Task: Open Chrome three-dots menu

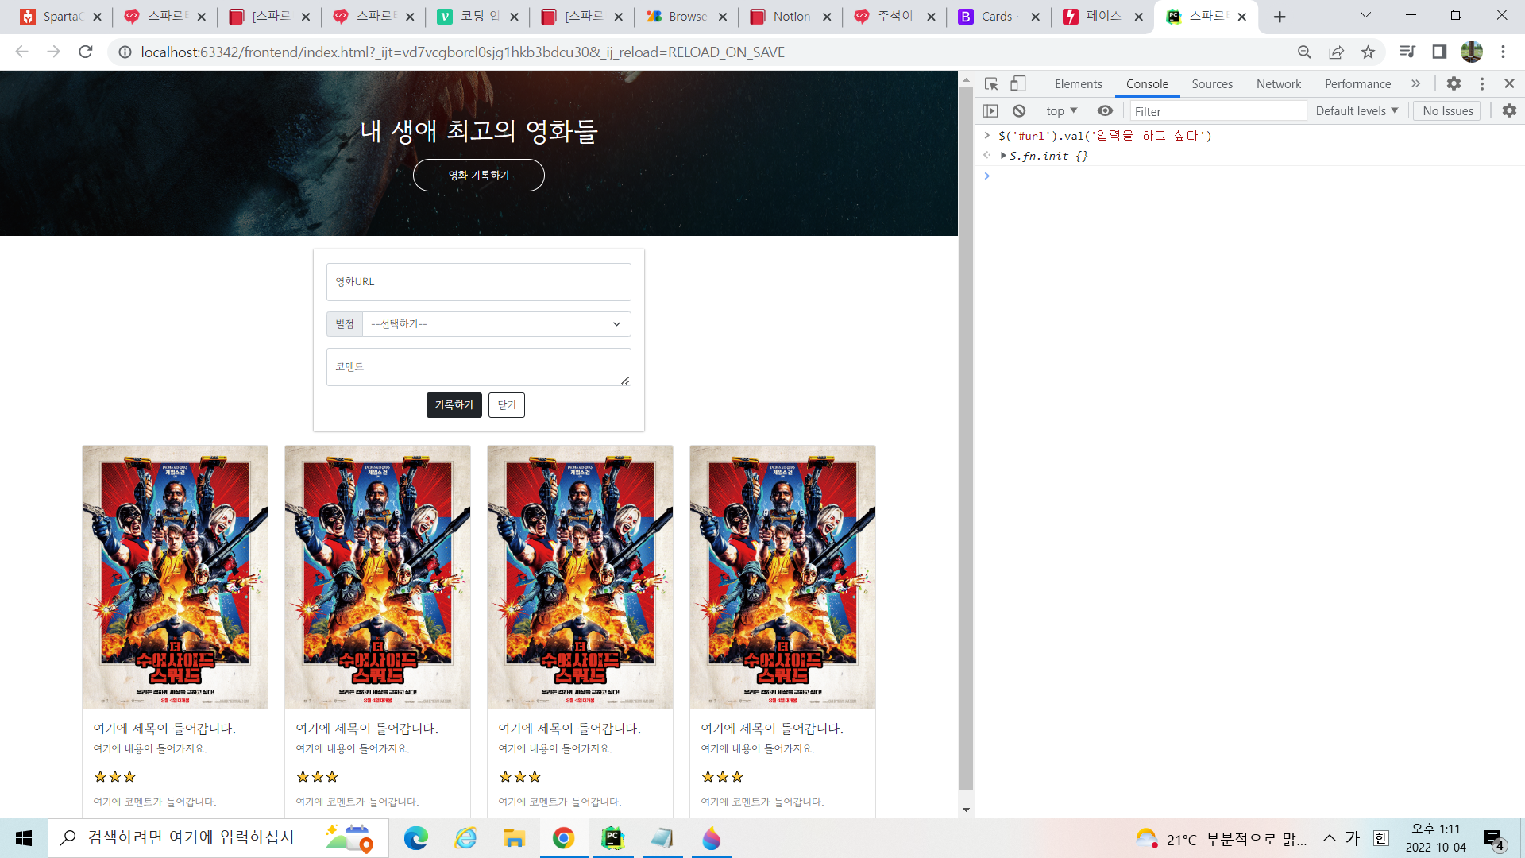Action: click(1503, 52)
